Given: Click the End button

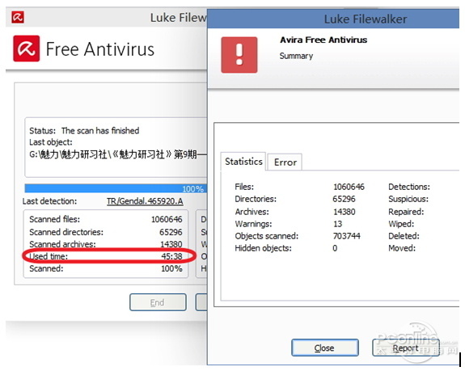Looking at the screenshot, I should pos(158,302).
